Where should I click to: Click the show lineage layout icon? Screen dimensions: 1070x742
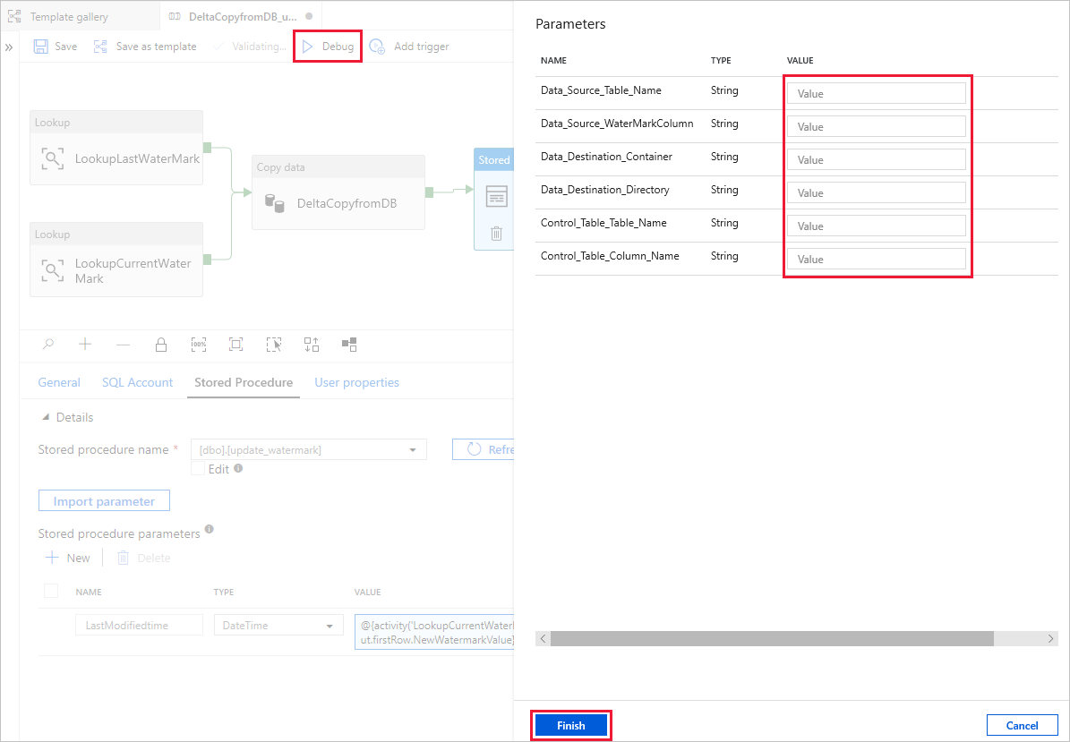[349, 345]
